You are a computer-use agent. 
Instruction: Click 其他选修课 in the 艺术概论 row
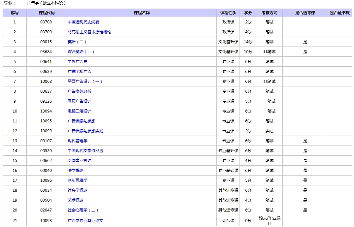[228, 200]
